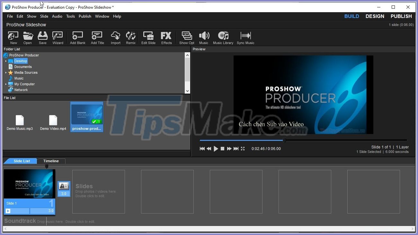Expand the My Computer tree item

pos(5,84)
